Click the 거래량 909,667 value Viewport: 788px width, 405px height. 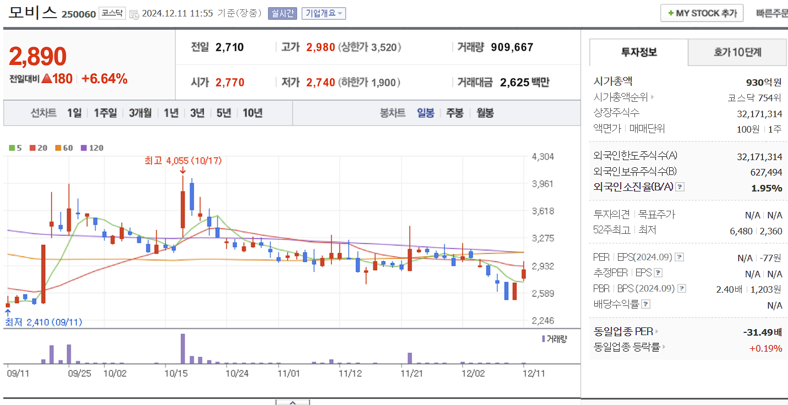tap(512, 47)
